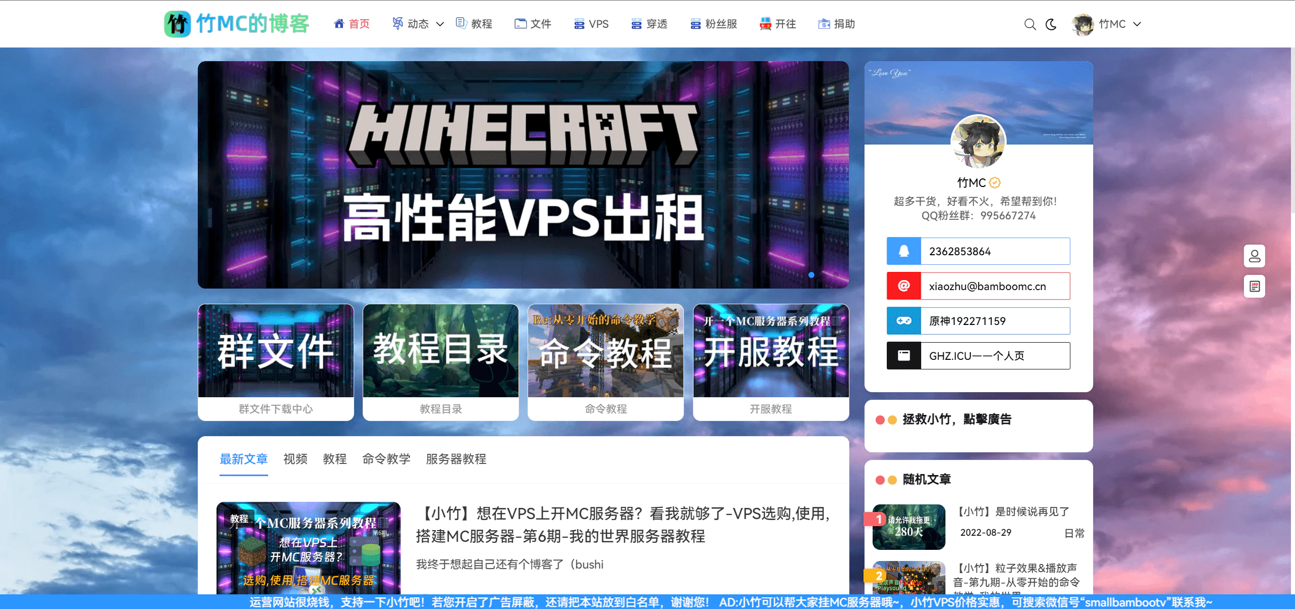
Task: Open the 开往 nav item
Action: pos(778,24)
